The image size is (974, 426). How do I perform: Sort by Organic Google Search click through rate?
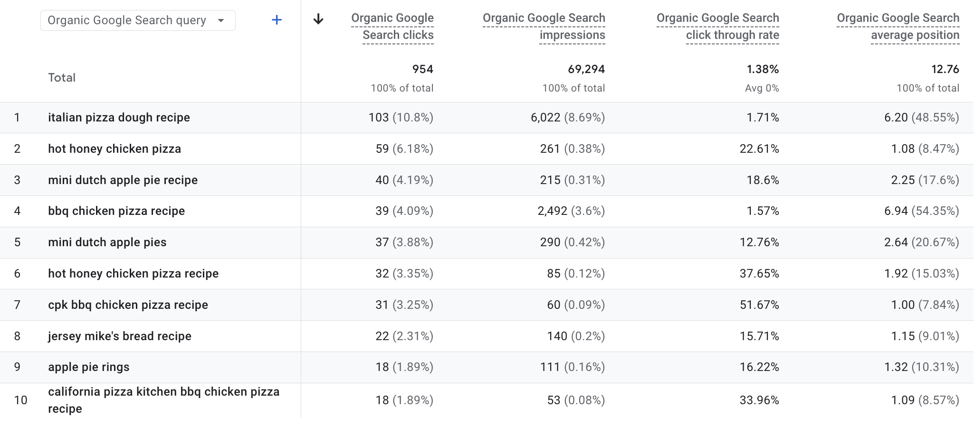click(x=717, y=26)
